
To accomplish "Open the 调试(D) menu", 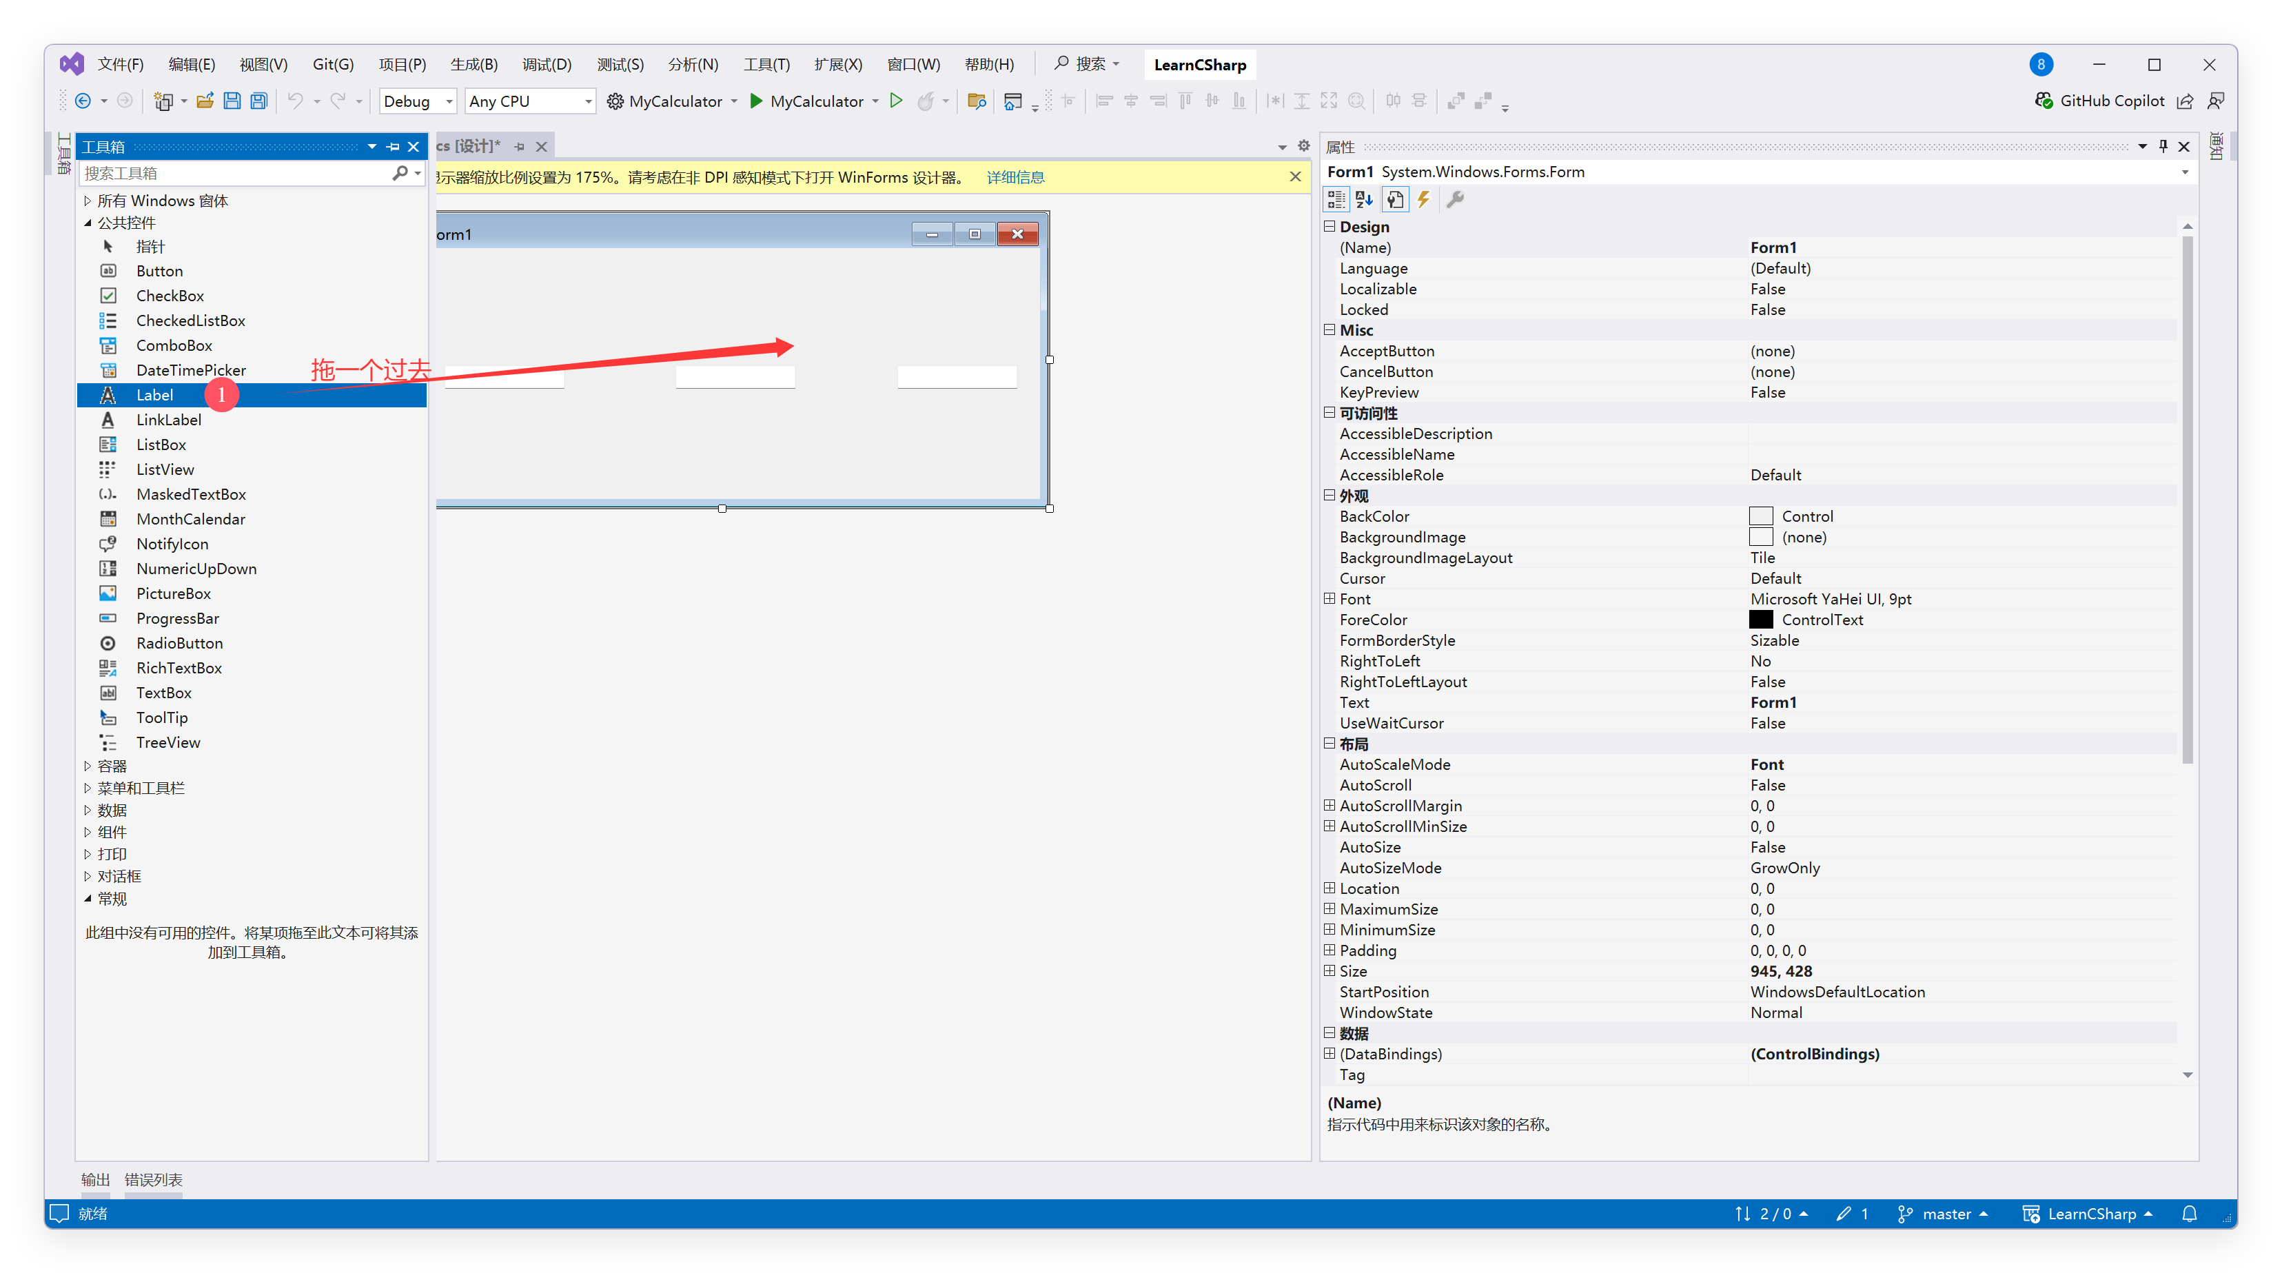I will pyautogui.click(x=547, y=64).
